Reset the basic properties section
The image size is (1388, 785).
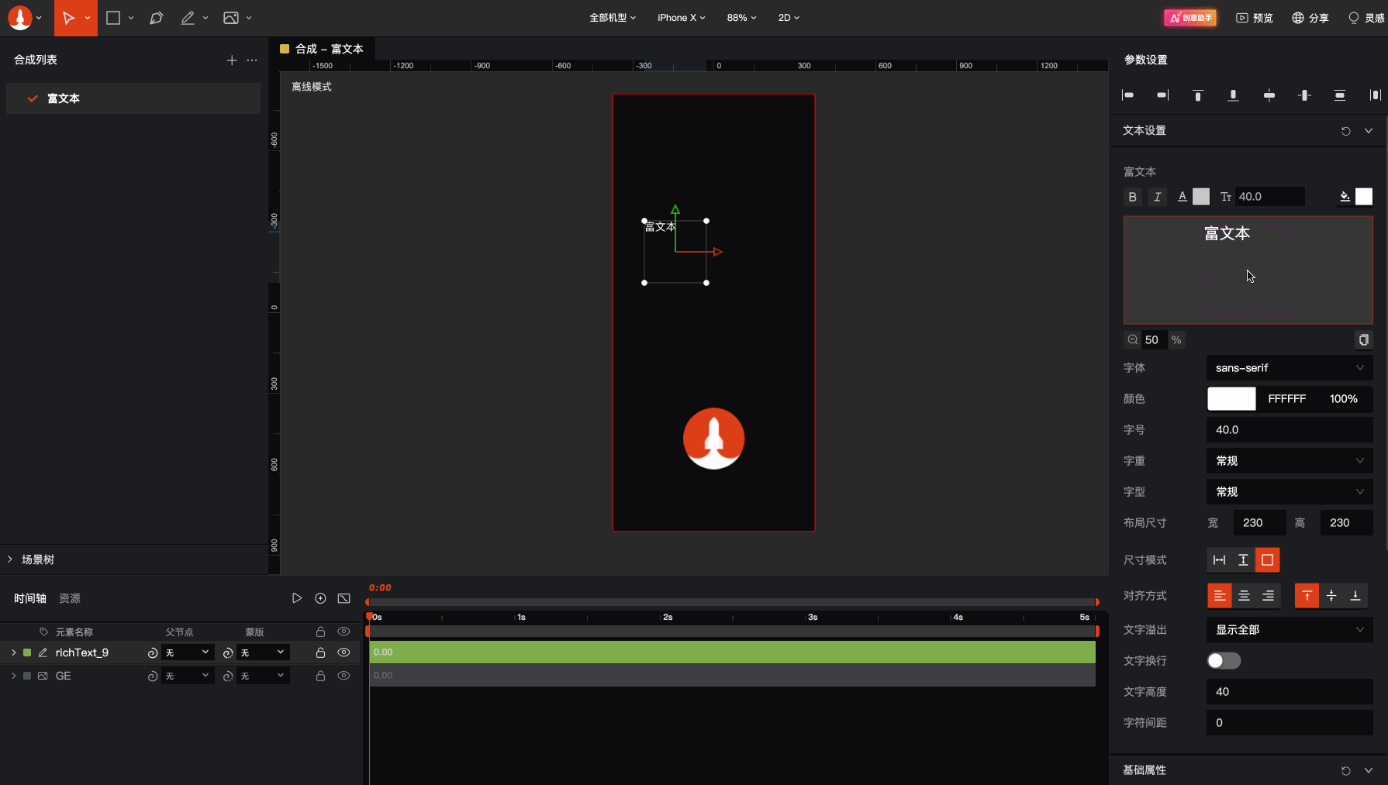pos(1346,771)
